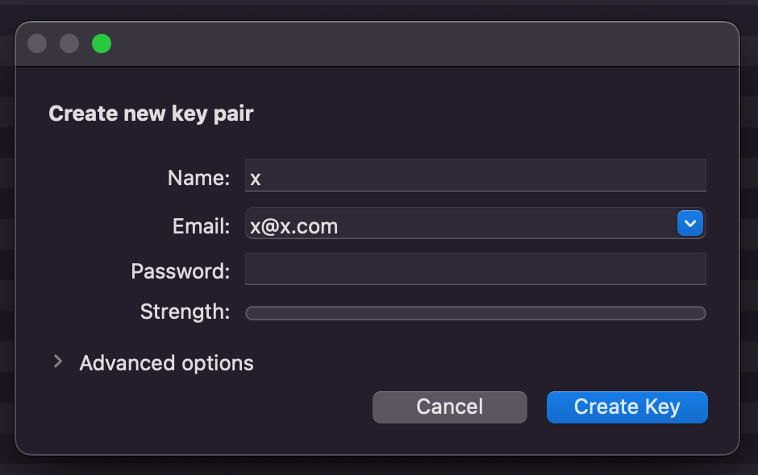Click the green zoom window button
The image size is (758, 475).
click(102, 44)
